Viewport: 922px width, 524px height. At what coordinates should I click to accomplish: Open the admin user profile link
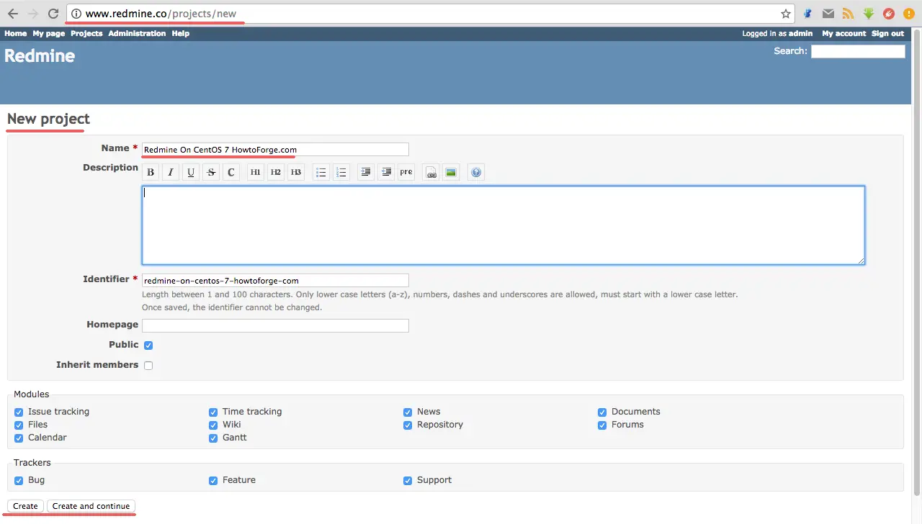(x=800, y=33)
